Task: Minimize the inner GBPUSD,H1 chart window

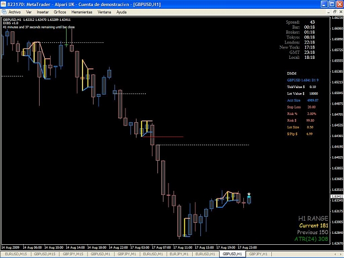Action: coord(329,12)
